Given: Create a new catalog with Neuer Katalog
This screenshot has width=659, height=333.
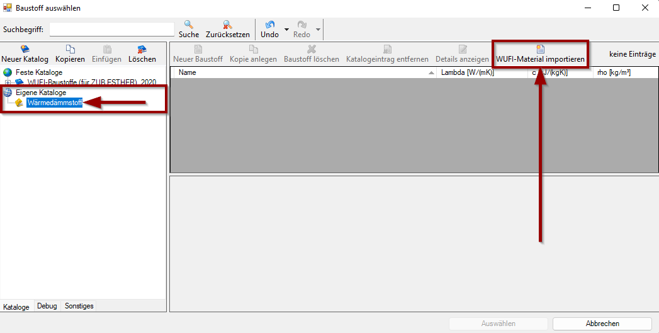Looking at the screenshot, I should click(25, 50).
